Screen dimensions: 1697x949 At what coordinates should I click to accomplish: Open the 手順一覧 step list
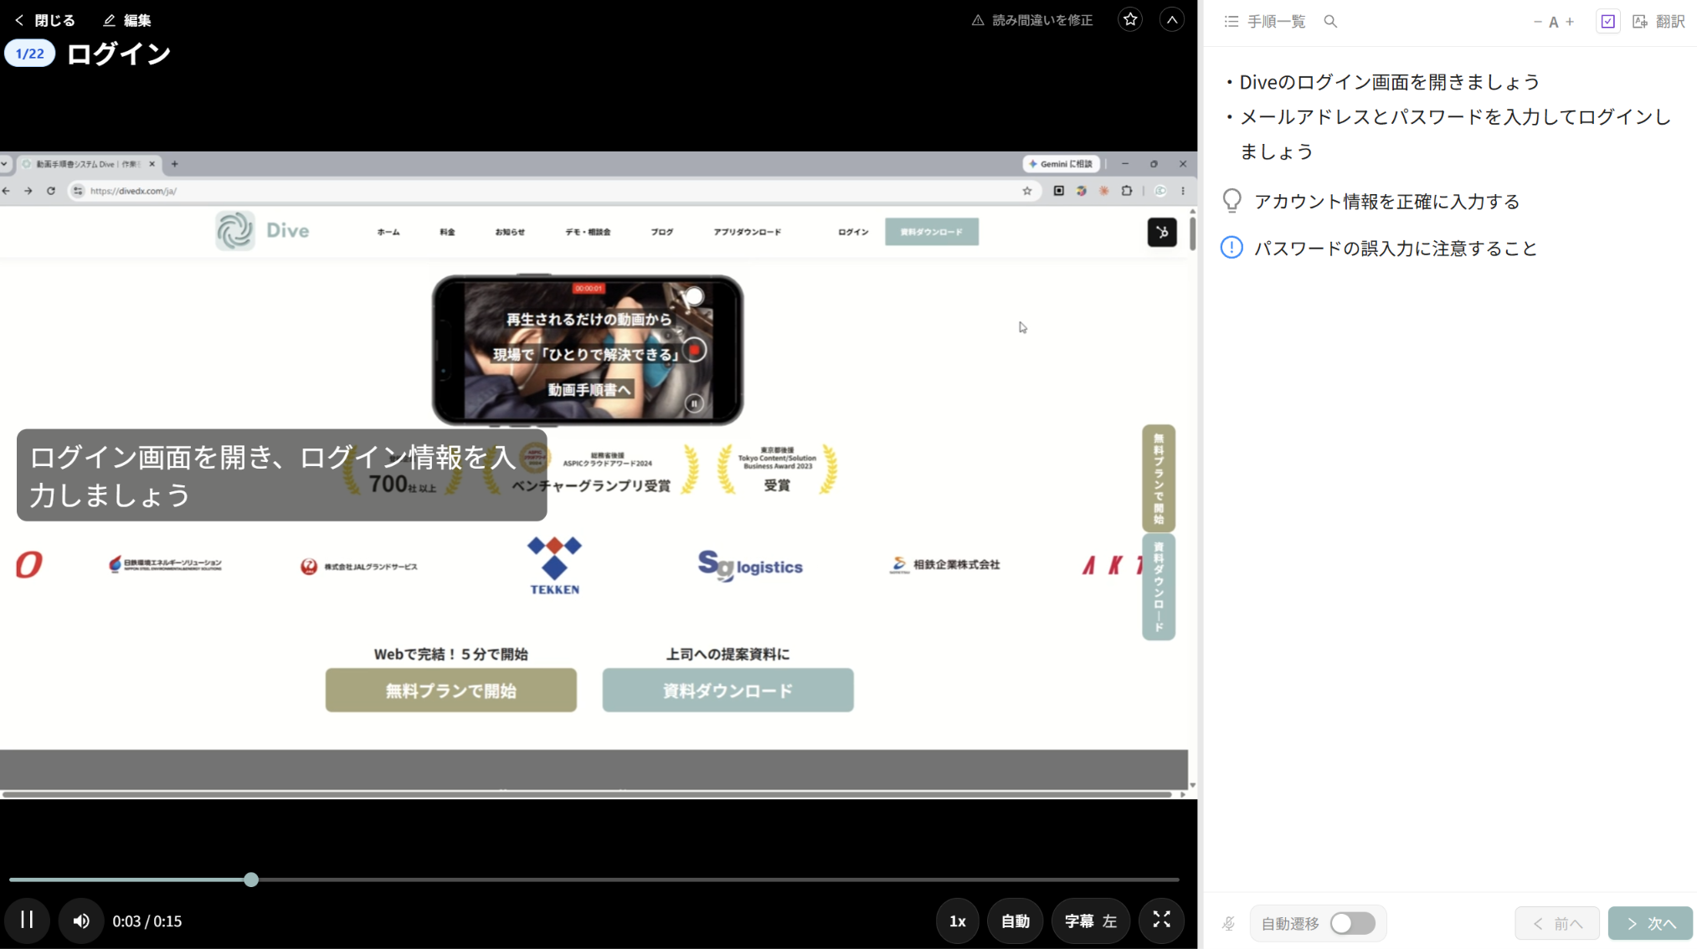(1264, 22)
